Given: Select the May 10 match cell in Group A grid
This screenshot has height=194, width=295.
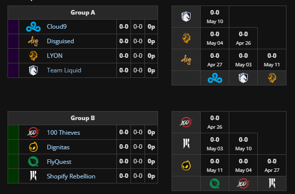Looking at the screenshot, I should [x=215, y=17].
